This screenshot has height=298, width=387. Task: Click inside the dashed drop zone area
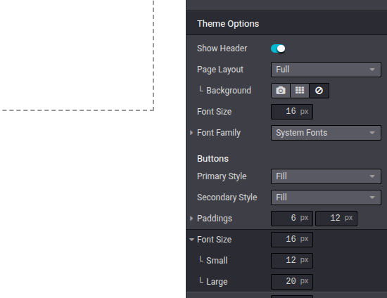point(77,54)
